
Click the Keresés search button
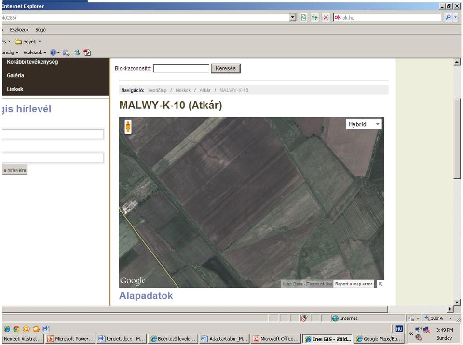pyautogui.click(x=226, y=68)
